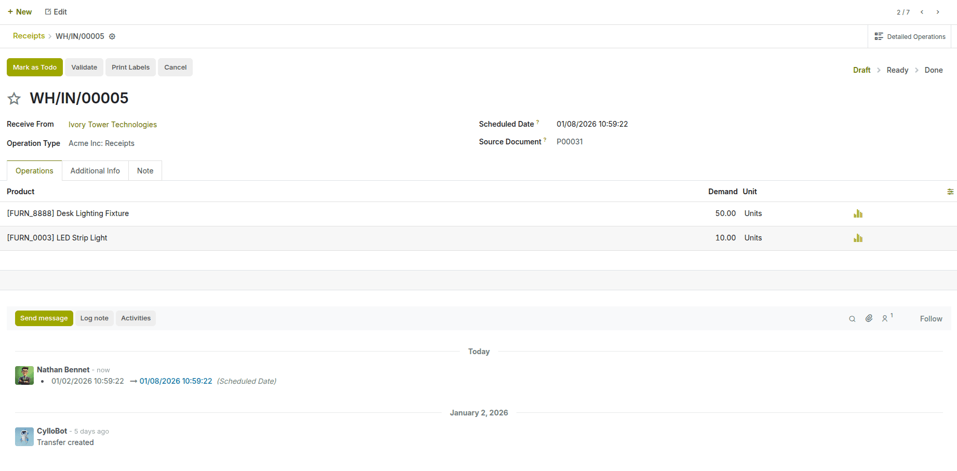Click the Scheduled Date field
Image resolution: width=957 pixels, height=471 pixels.
[592, 124]
